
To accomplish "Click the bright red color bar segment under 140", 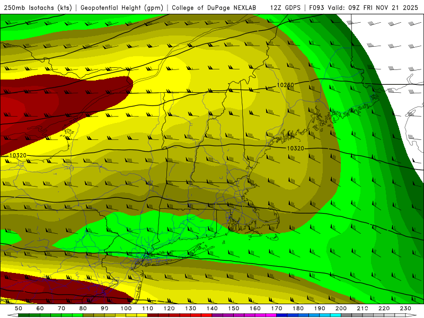I will tap(207, 315).
